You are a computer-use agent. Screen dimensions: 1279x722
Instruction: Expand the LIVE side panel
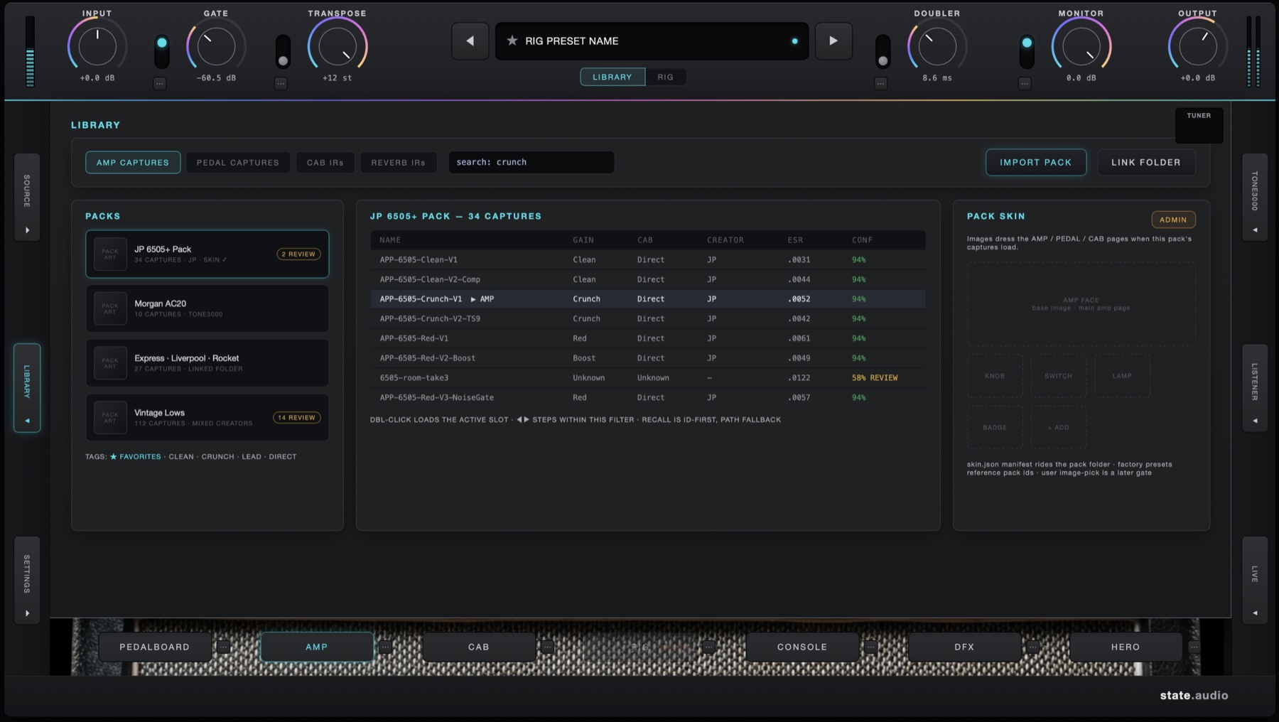(1255, 581)
